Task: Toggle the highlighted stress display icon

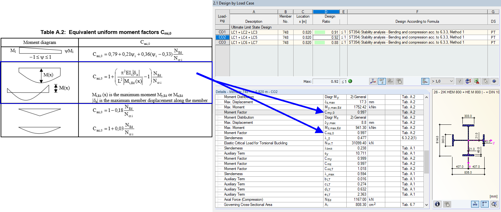Action: pyautogui.click(x=382, y=81)
